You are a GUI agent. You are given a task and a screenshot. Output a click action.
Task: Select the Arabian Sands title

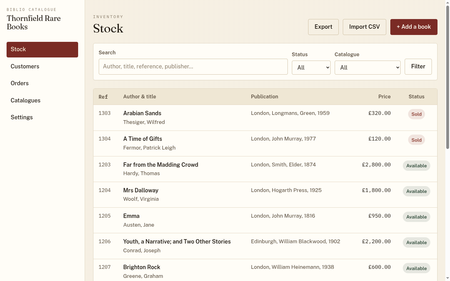click(142, 113)
